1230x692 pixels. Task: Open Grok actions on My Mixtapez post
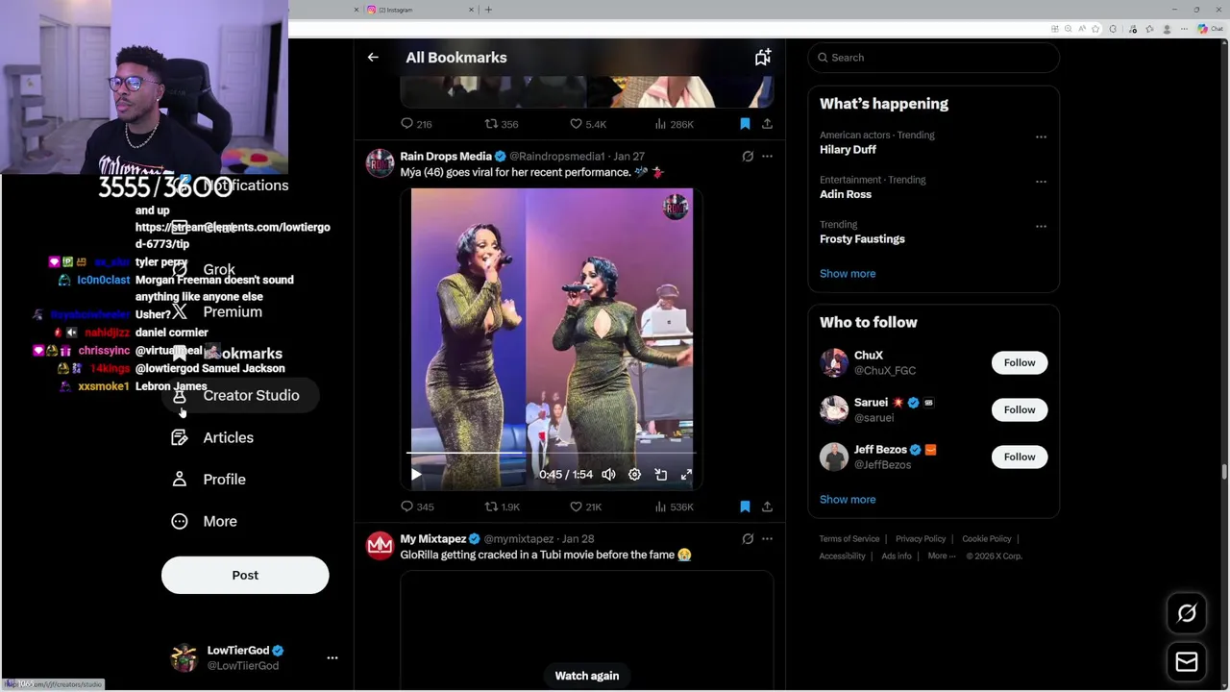pyautogui.click(x=748, y=539)
